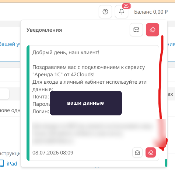
Task: Click the Уведомления panel heading
Action: [44, 30]
